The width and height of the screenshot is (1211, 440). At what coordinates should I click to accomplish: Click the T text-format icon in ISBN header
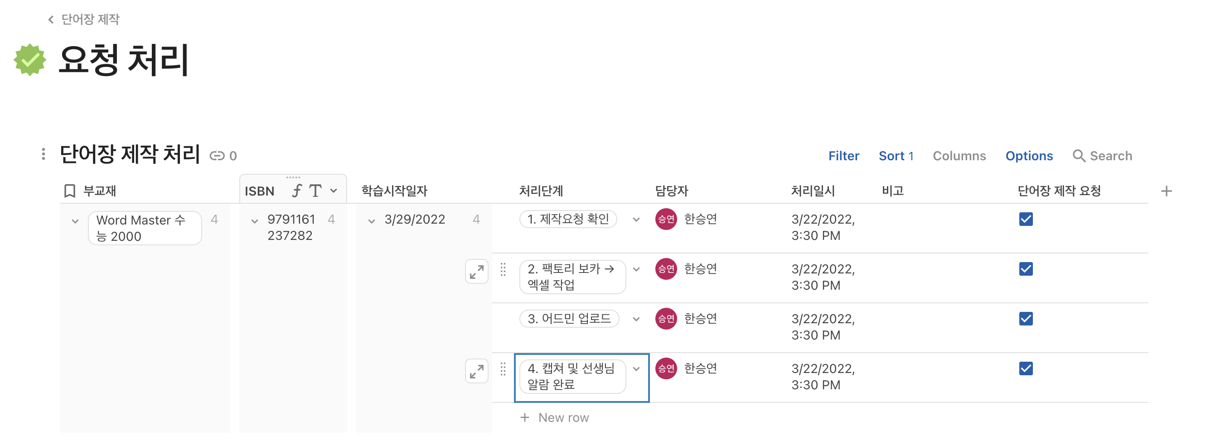315,190
